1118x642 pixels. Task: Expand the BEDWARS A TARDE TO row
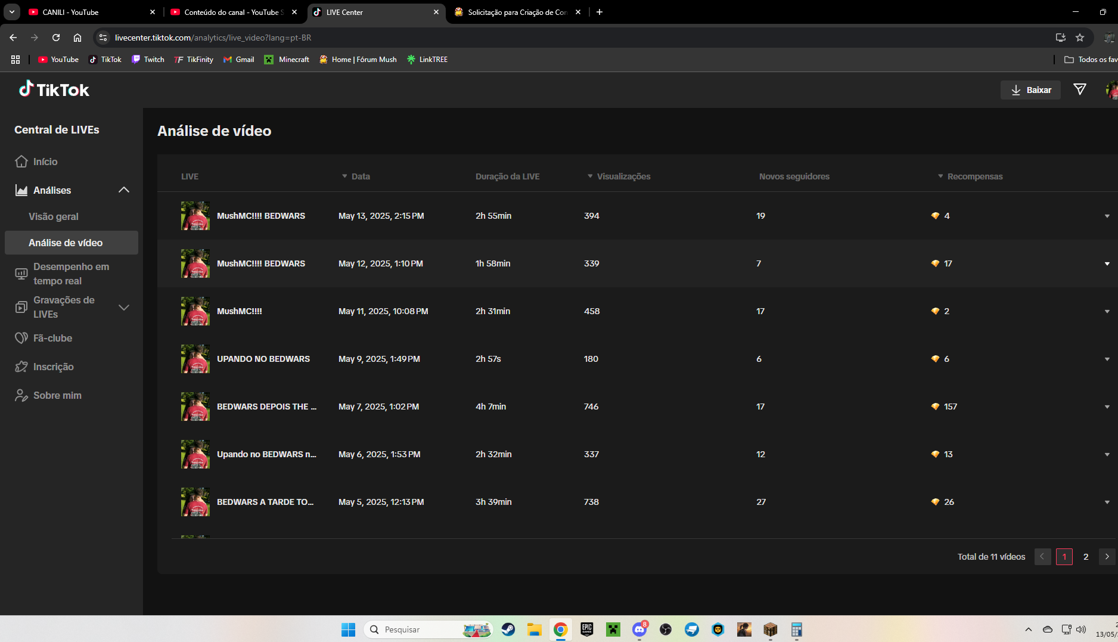[x=1107, y=502]
